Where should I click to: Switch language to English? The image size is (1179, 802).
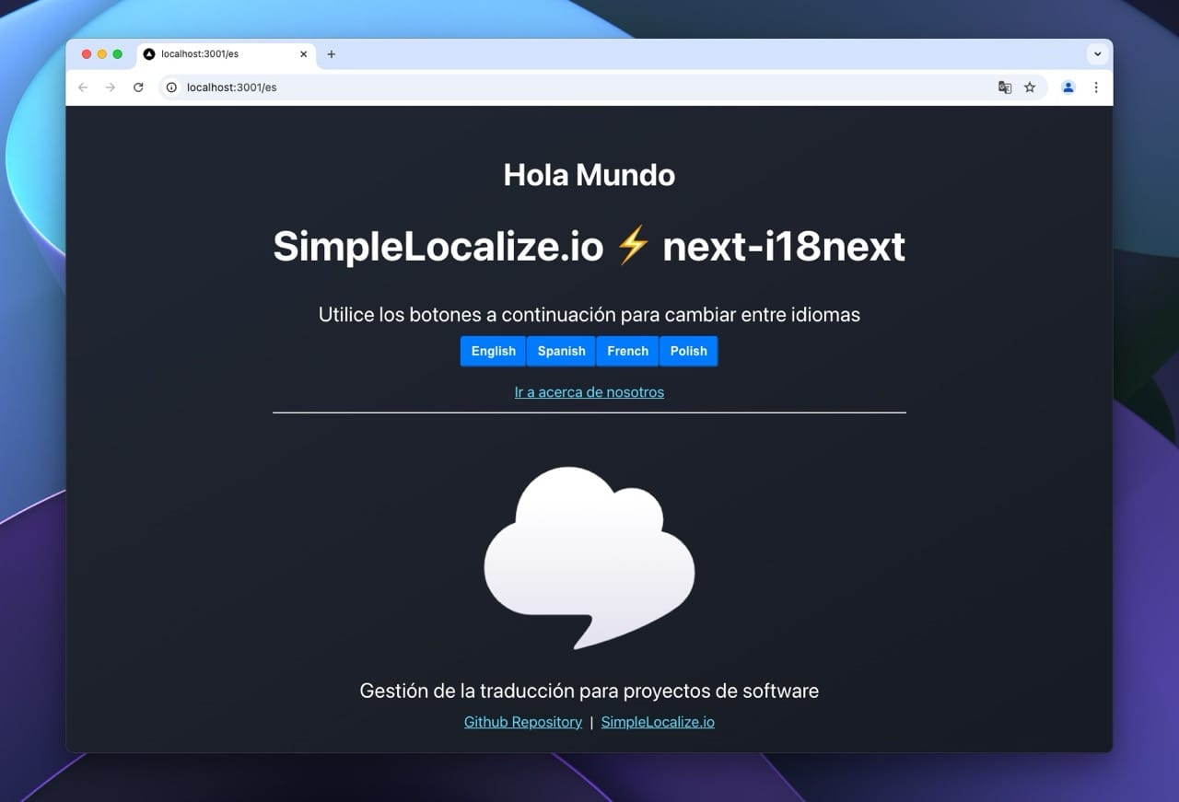tap(494, 351)
